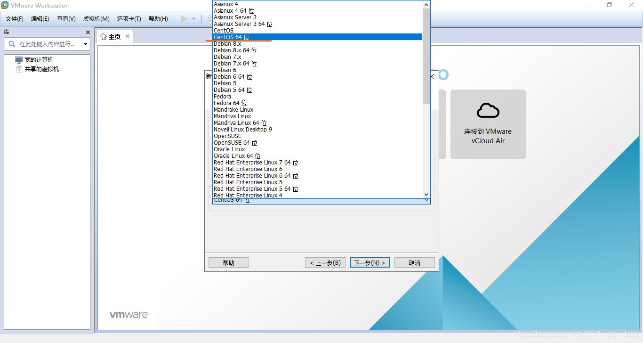The height and width of the screenshot is (343, 643).
Task: Open the 编辑(E) menu
Action: (x=40, y=19)
